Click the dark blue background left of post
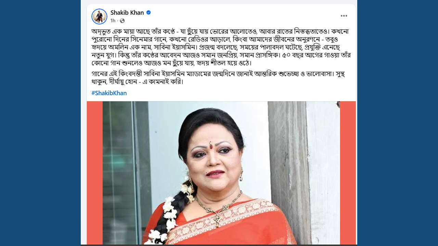Image resolution: width=438 pixels, height=246 pixels. point(40,123)
